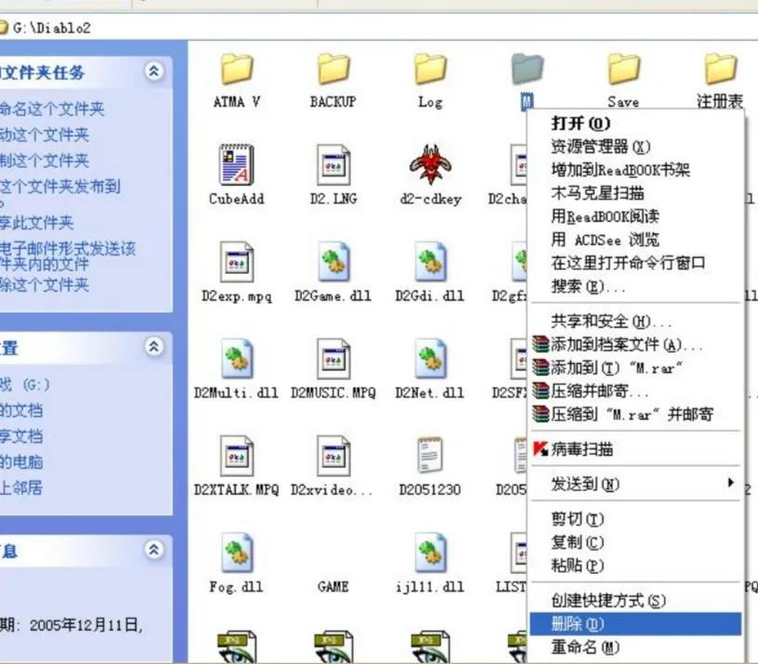Select the Fog.dll file icon
Viewport: 758px width, 664px height.
pos(237,553)
